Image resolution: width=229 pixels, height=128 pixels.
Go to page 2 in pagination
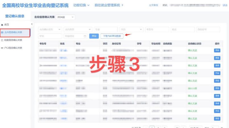tap(159, 127)
